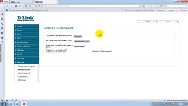Click the configuration file path input field

[x=83, y=51]
